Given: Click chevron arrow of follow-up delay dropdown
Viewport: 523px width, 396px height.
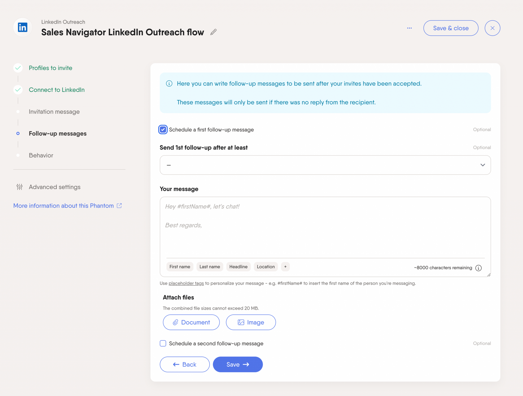Looking at the screenshot, I should coord(483,165).
